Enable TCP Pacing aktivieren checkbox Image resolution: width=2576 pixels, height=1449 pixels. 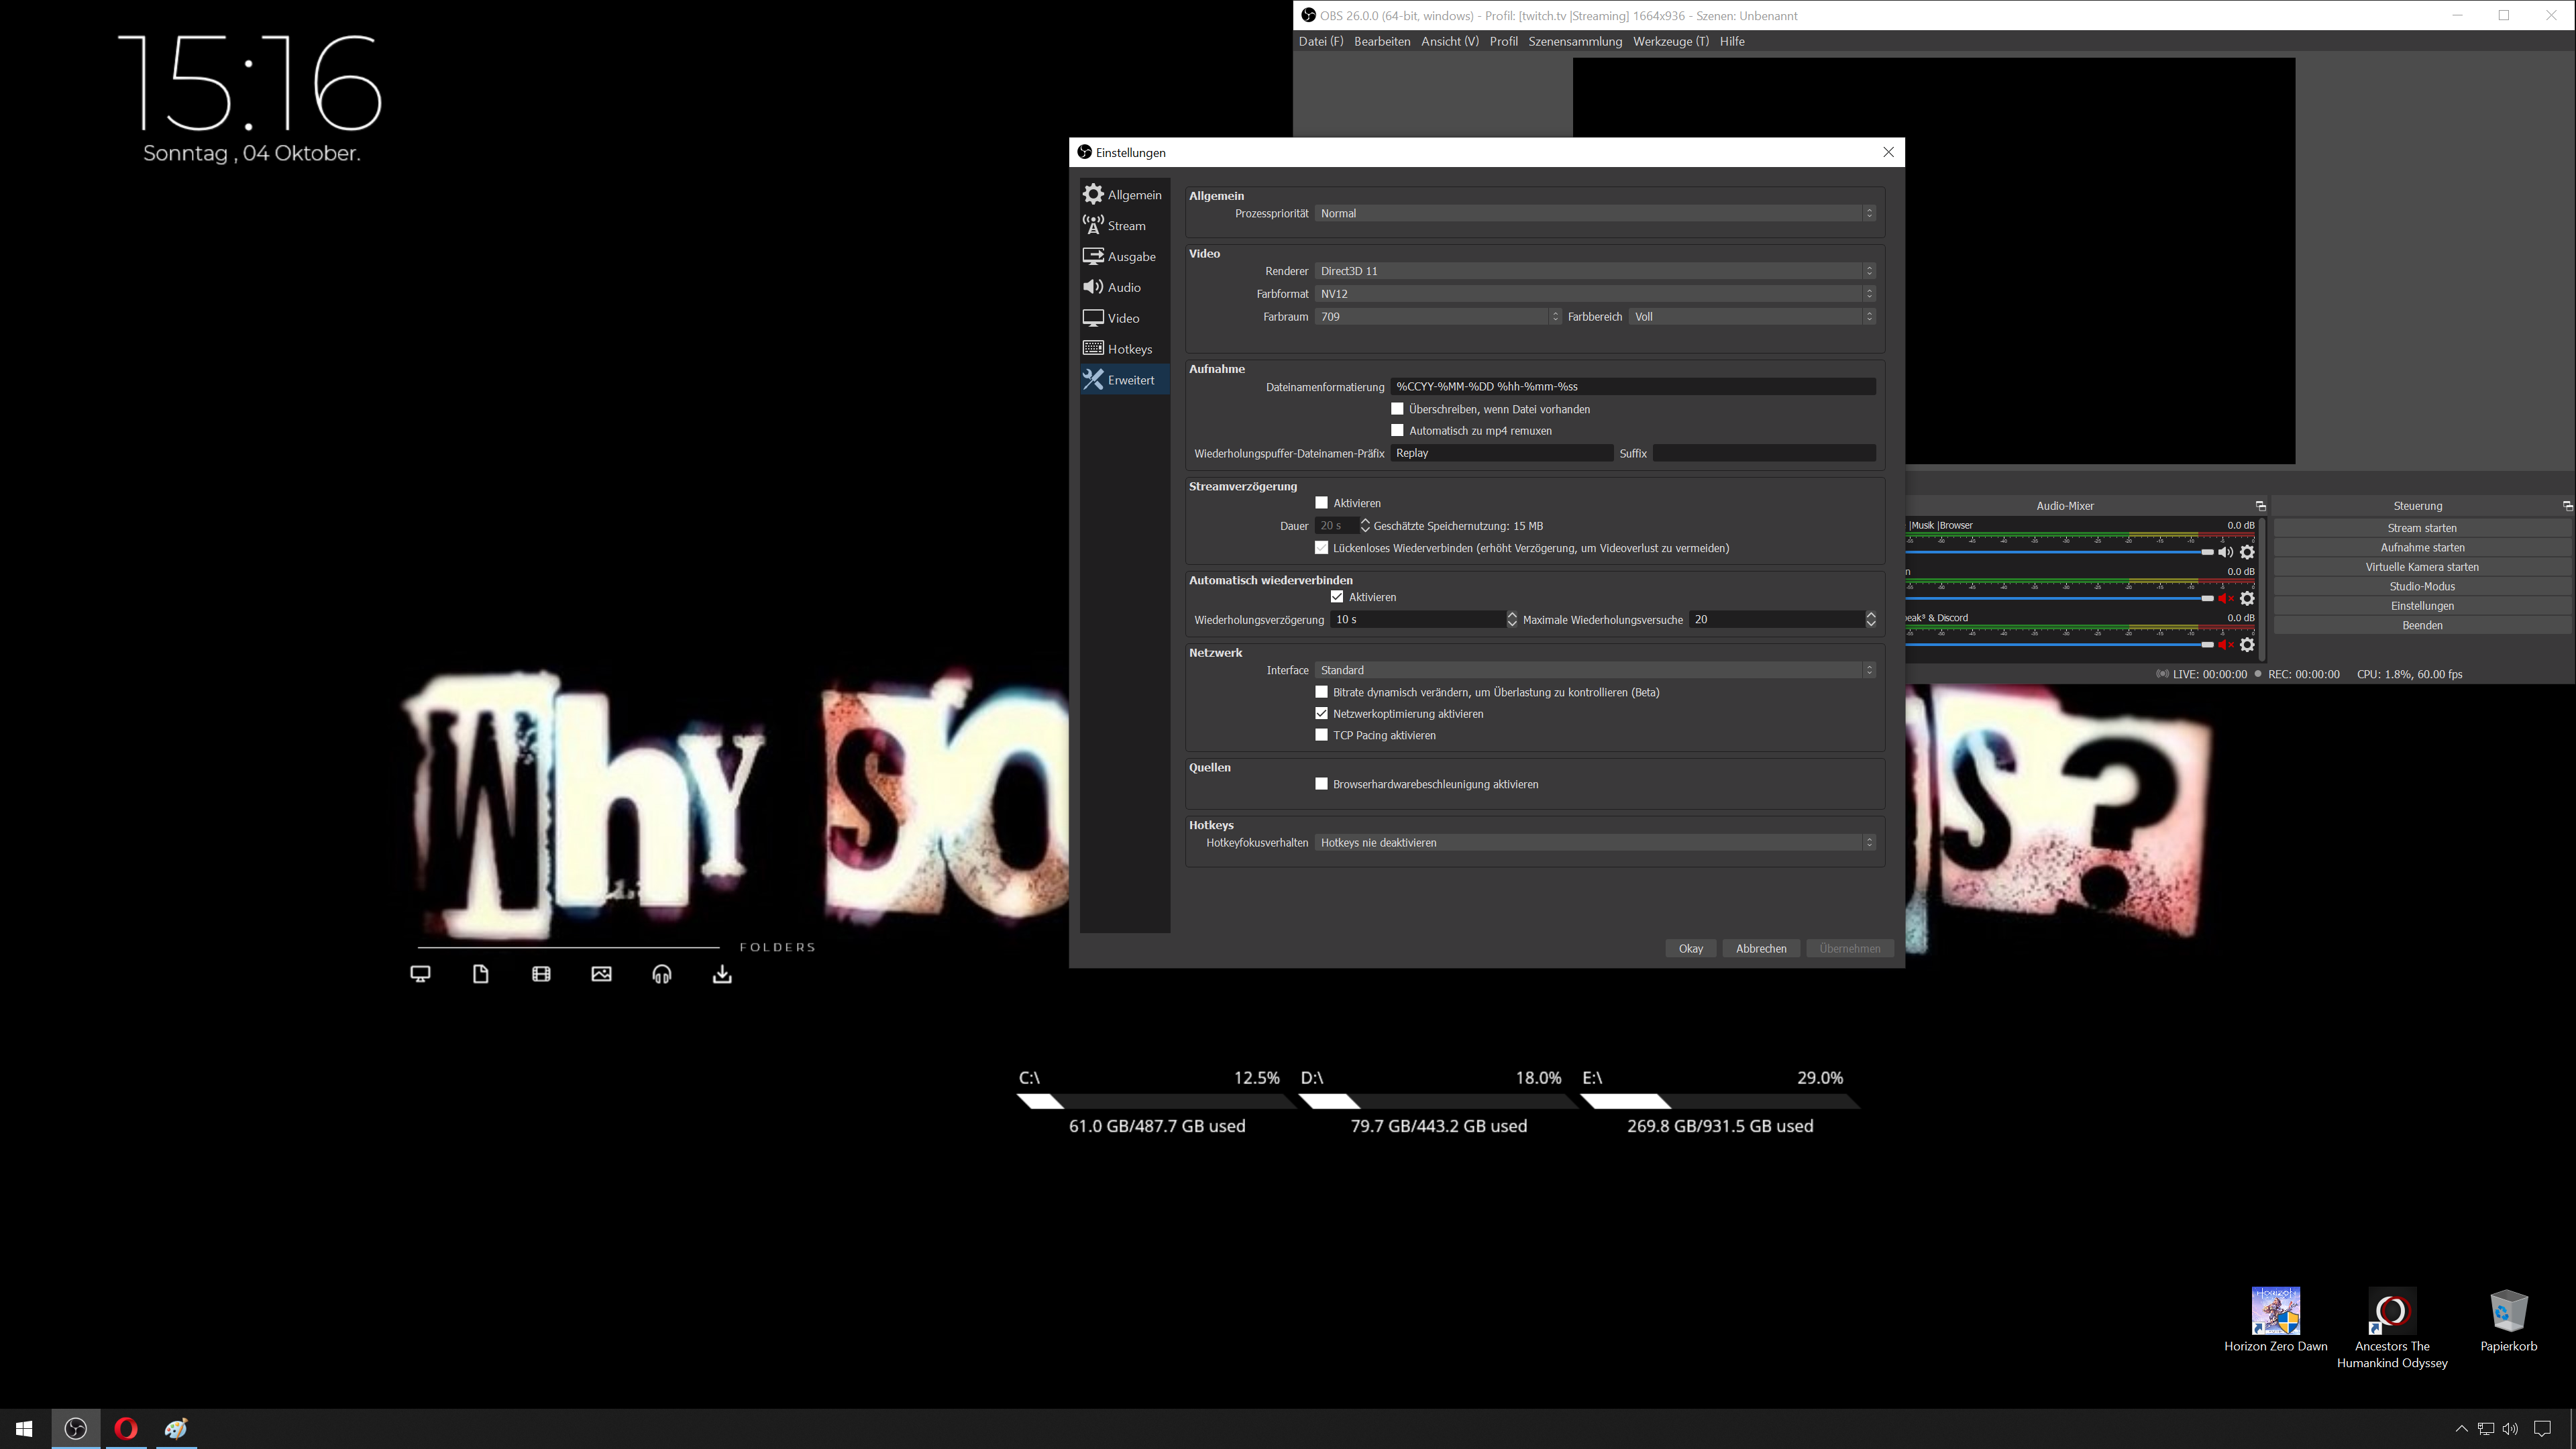(1321, 735)
